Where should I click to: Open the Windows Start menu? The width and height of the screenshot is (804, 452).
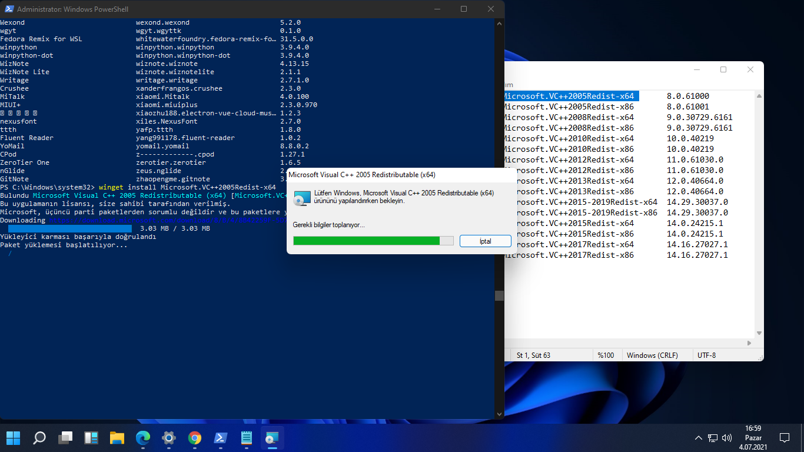coord(13,438)
